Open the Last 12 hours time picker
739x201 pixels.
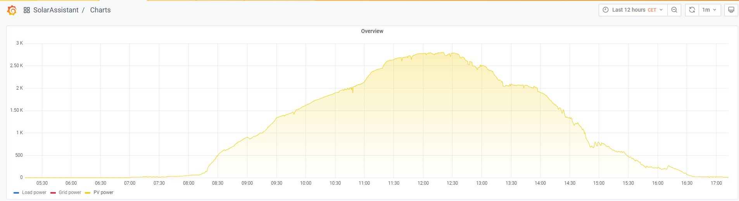coord(633,10)
